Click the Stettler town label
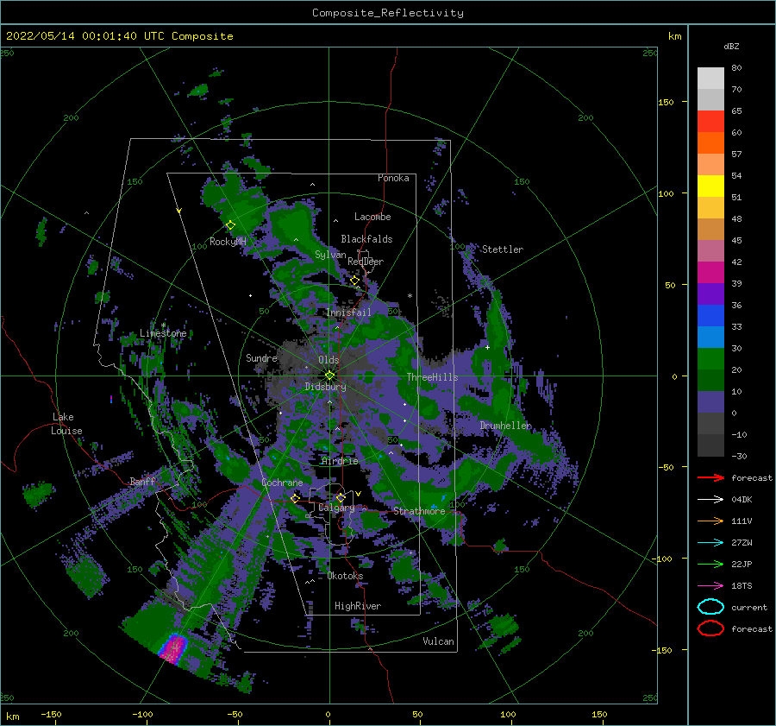 pos(503,249)
